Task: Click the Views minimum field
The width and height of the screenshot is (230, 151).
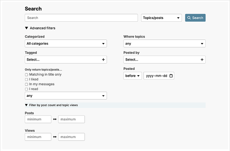Action: (38, 137)
